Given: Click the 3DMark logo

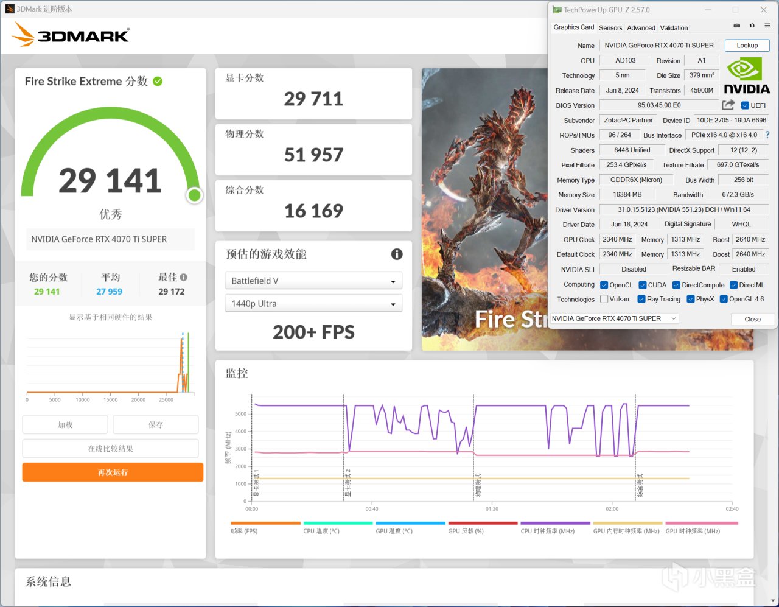Looking at the screenshot, I should [71, 35].
